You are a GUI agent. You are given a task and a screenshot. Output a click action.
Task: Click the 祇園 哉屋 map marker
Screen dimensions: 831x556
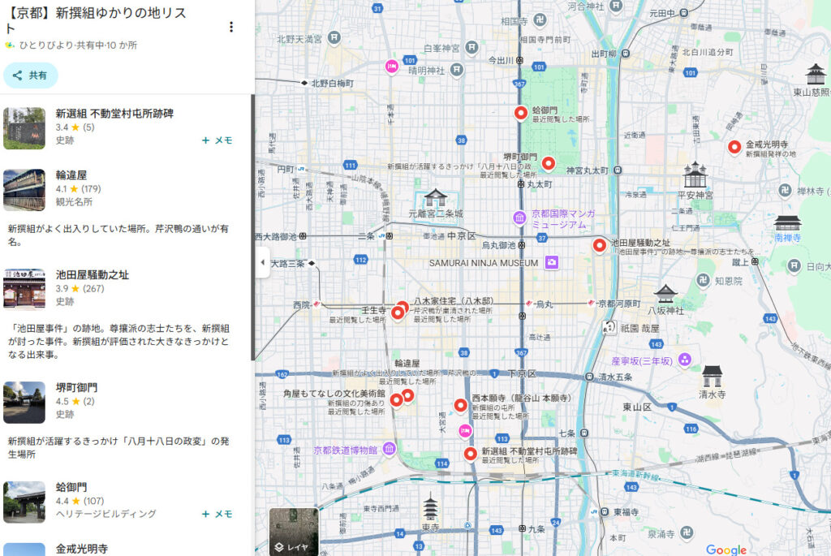tap(609, 328)
